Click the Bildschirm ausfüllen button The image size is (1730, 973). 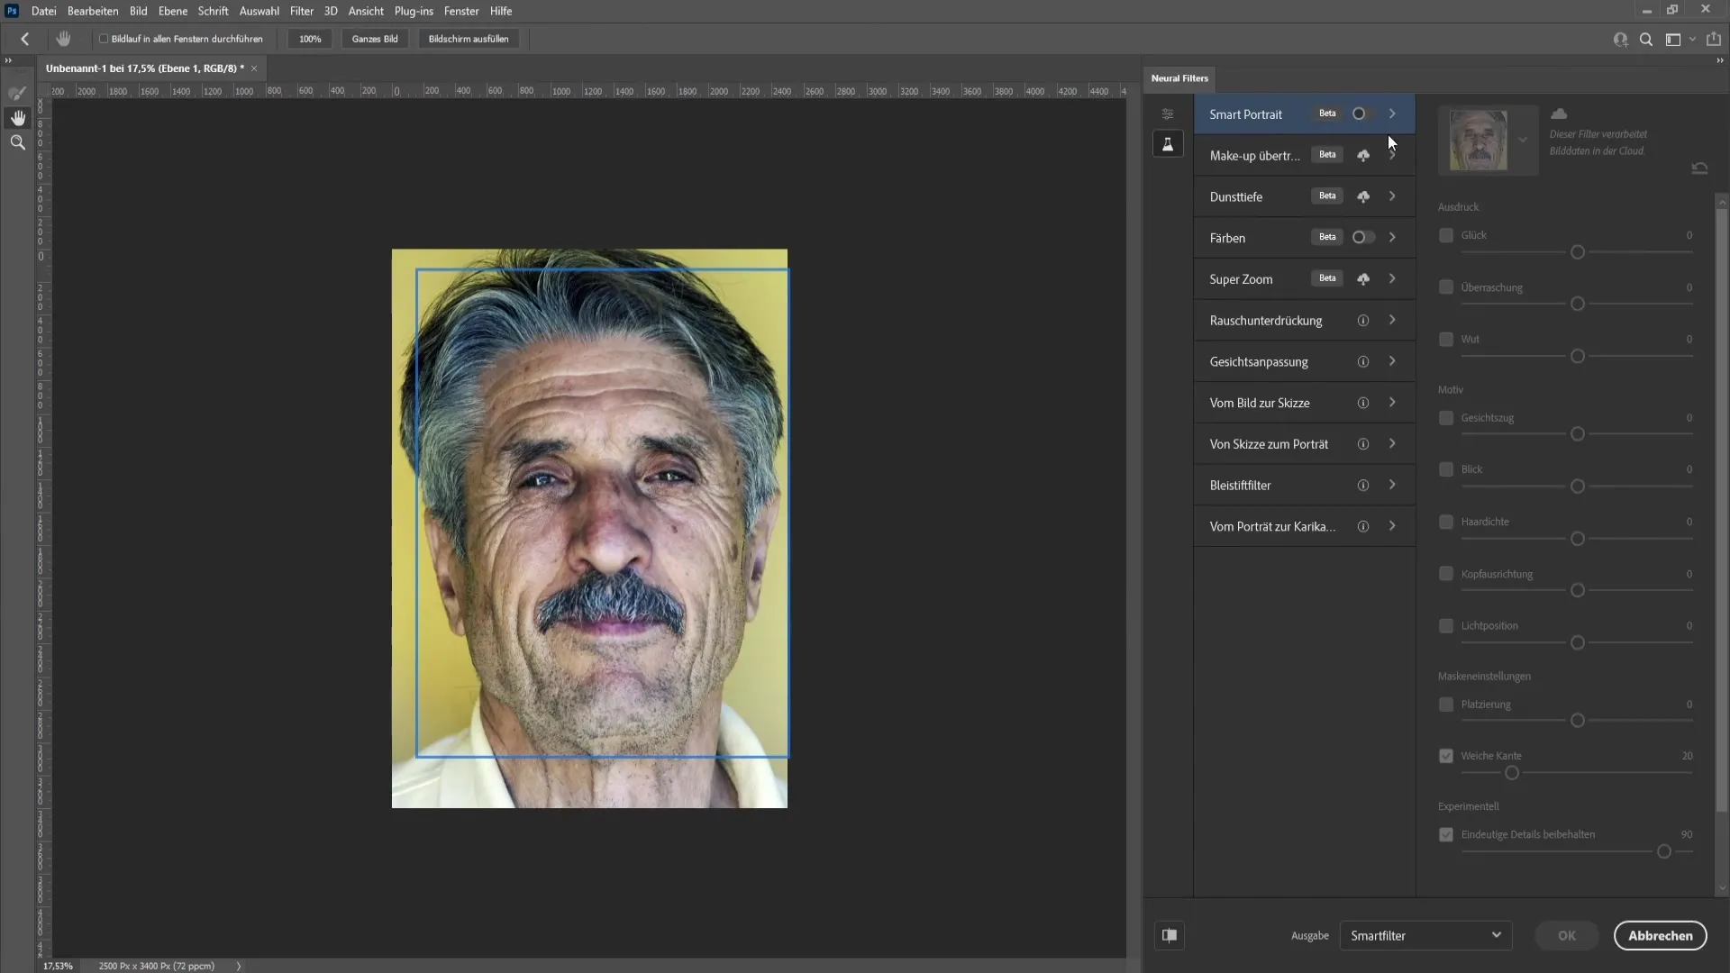pos(469,39)
